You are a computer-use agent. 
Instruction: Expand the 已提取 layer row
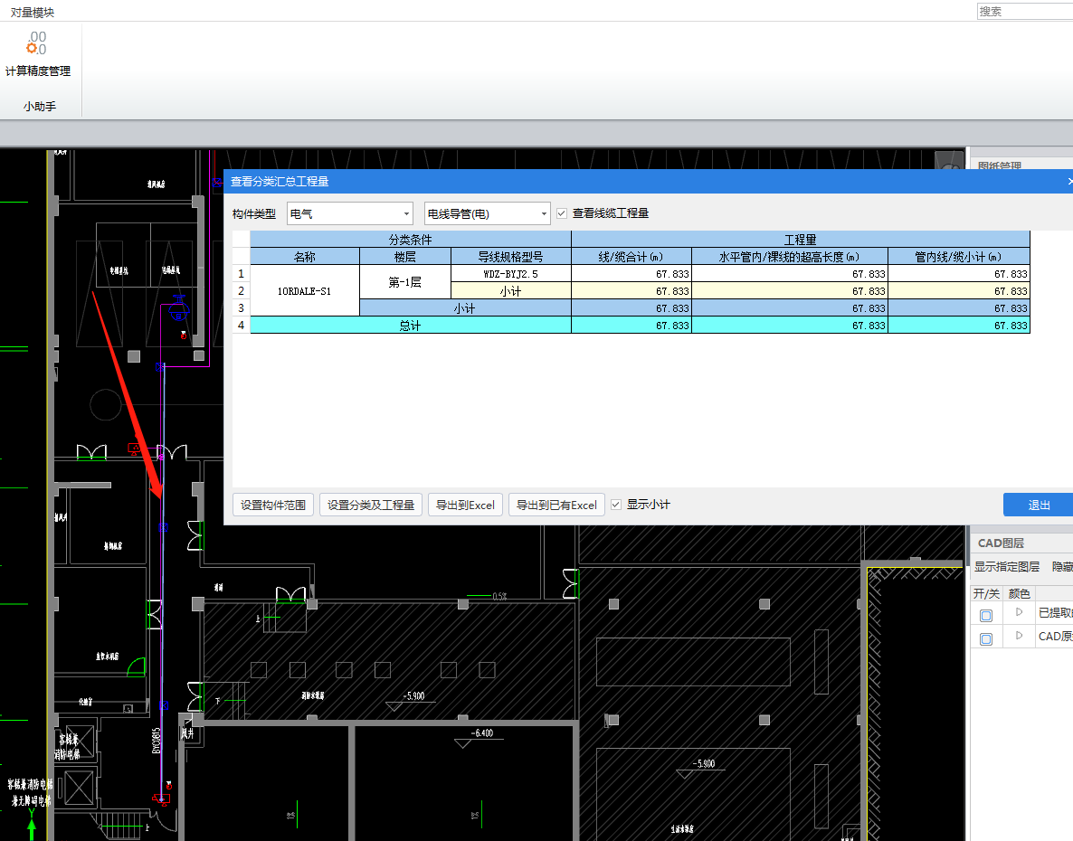point(1019,612)
